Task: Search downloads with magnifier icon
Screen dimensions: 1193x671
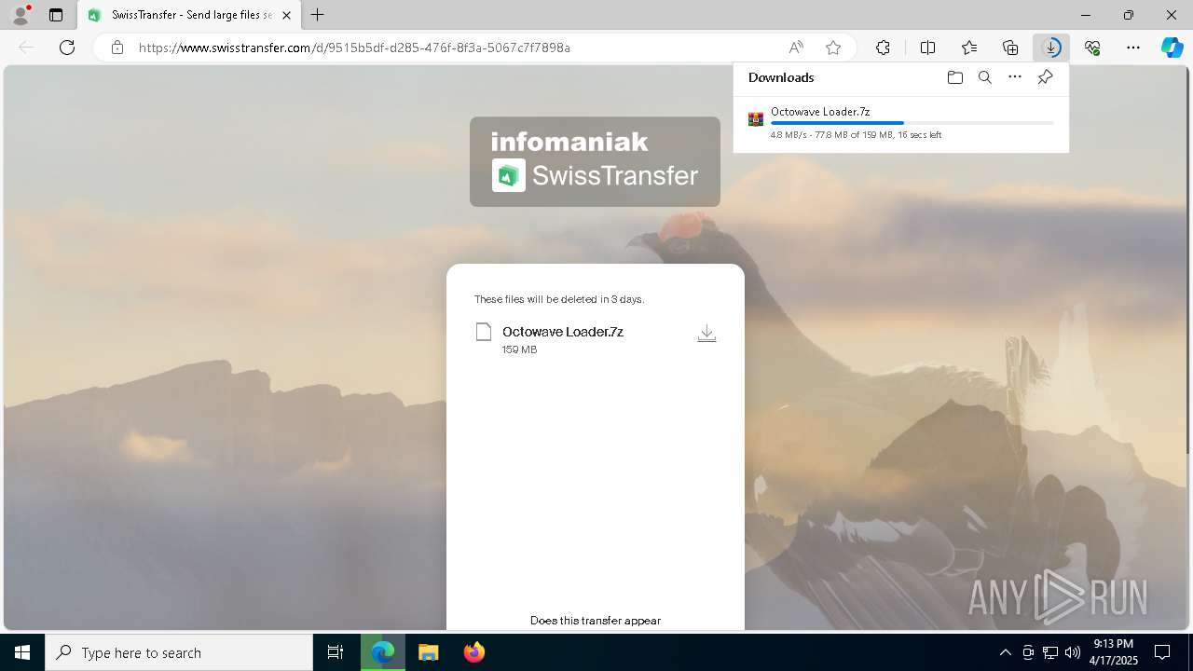Action: pyautogui.click(x=984, y=77)
